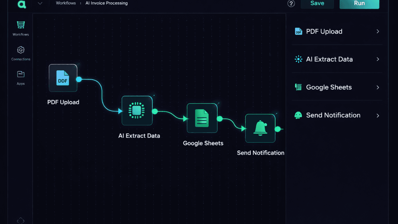Select the Send Notification bell node

[x=260, y=128]
